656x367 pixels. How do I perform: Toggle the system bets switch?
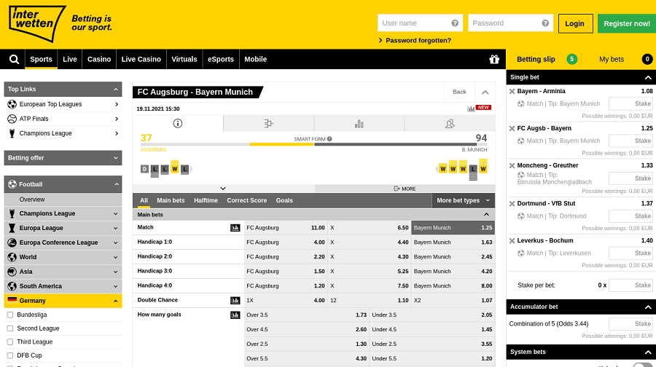coord(643,365)
